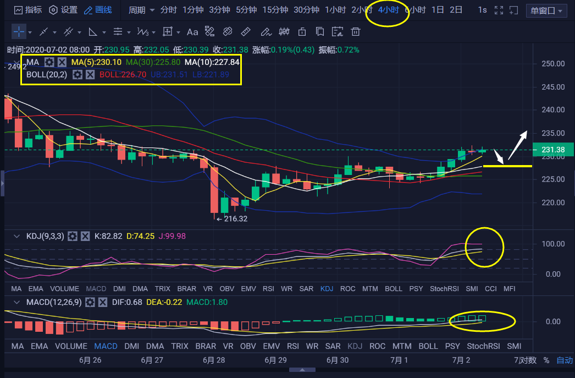Click the calendar edit notes icon
575x378 pixels.
[x=338, y=32]
